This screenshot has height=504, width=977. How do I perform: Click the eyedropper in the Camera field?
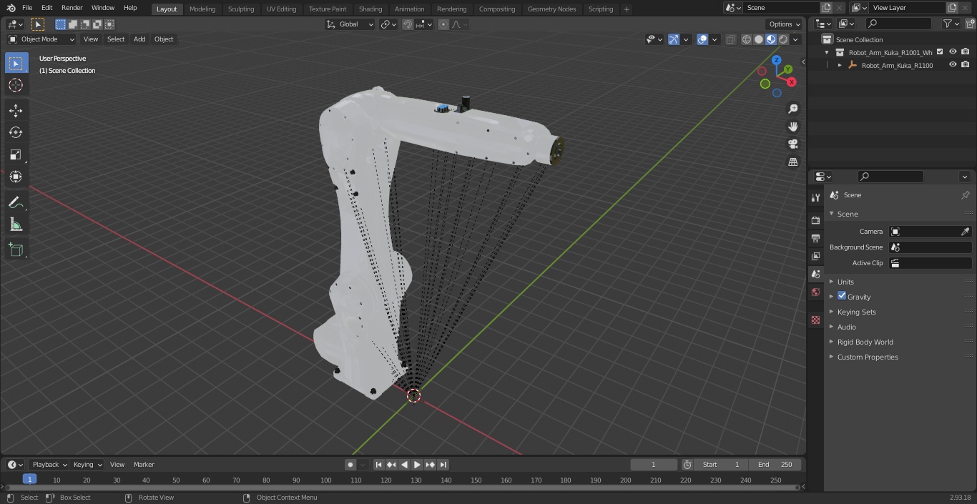coord(965,232)
